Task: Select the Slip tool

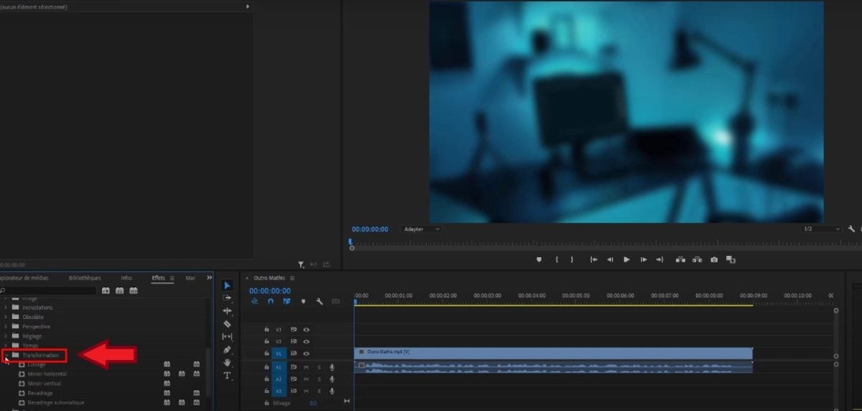Action: coord(228,336)
